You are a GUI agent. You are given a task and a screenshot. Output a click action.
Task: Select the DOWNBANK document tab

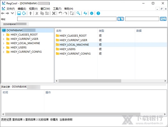tap(15, 24)
